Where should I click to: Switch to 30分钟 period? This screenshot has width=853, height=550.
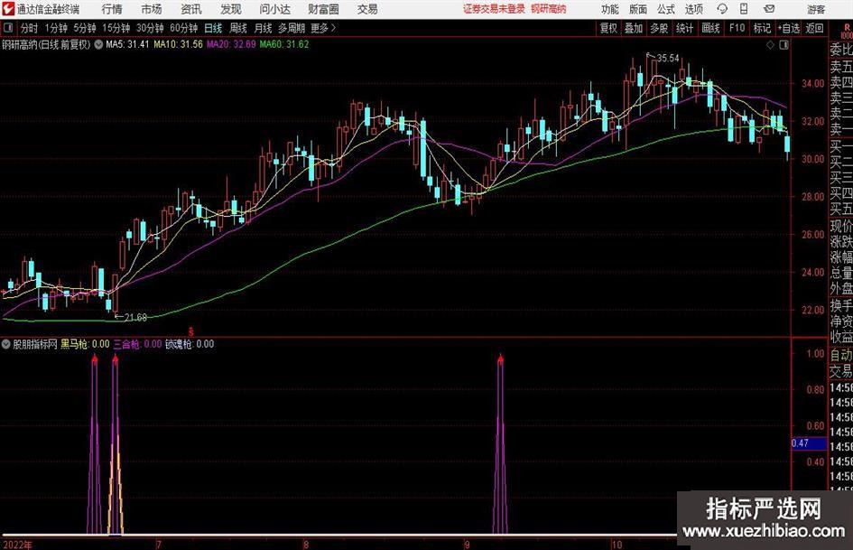coord(150,28)
